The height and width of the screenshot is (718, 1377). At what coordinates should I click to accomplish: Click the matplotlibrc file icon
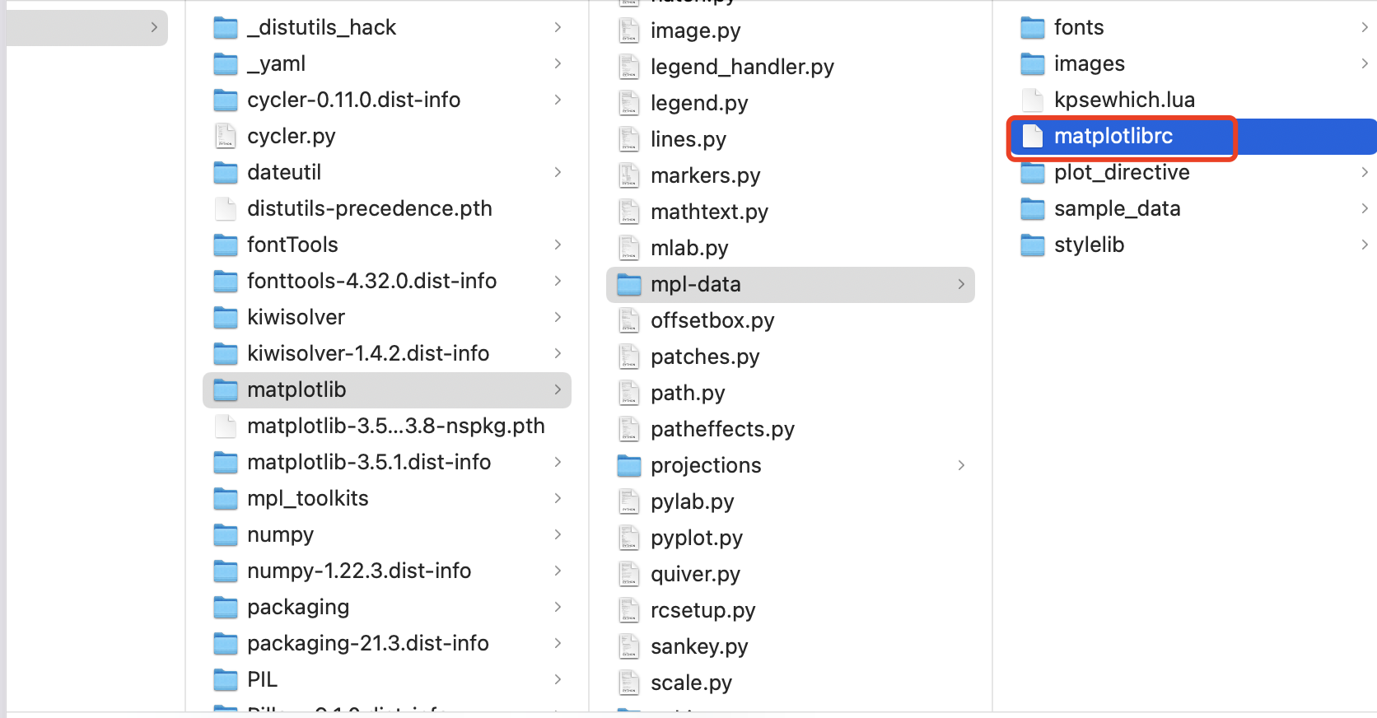coord(1033,136)
